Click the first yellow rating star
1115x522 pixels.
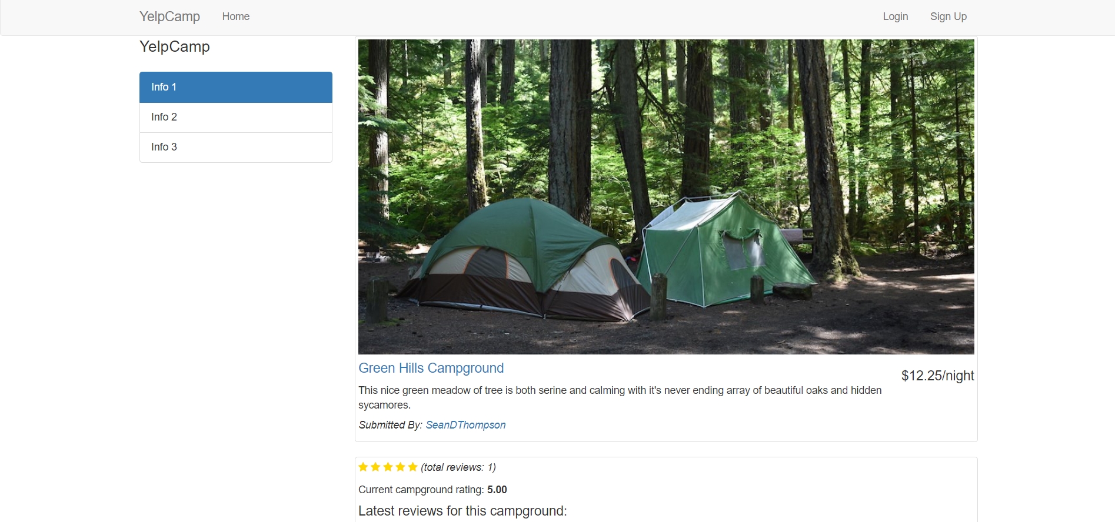click(363, 467)
